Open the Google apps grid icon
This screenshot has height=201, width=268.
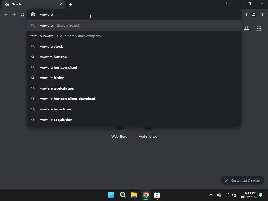tap(259, 29)
